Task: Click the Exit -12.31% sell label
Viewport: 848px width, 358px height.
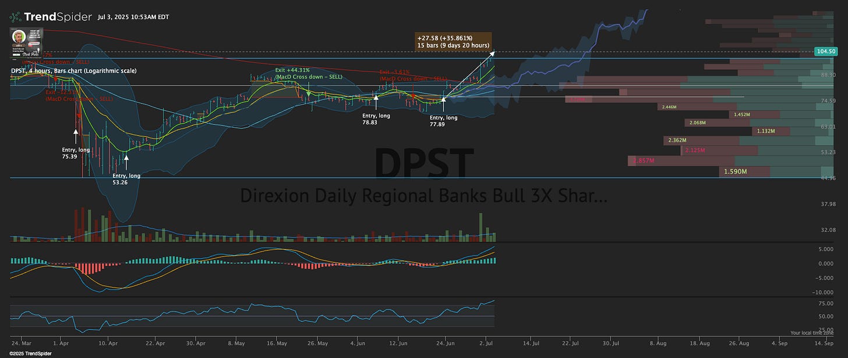Action: (79, 95)
